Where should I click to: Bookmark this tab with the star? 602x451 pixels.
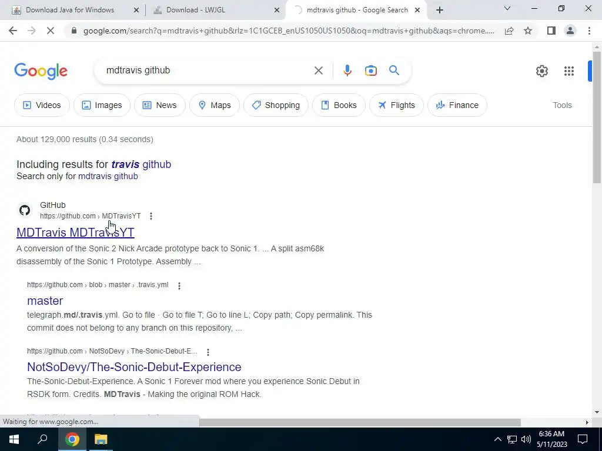point(528,31)
